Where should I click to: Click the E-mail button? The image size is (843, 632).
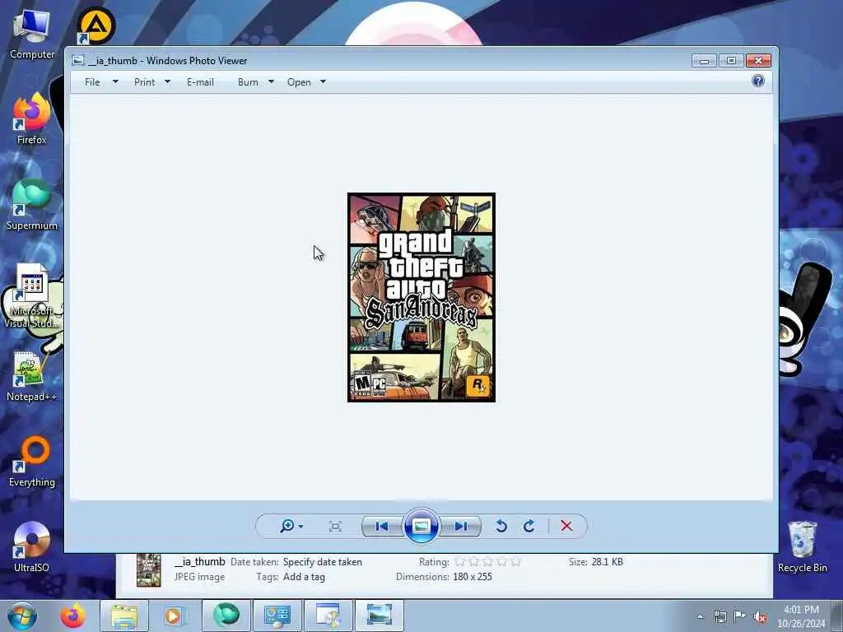click(201, 82)
